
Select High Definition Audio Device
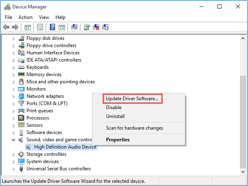point(65,147)
